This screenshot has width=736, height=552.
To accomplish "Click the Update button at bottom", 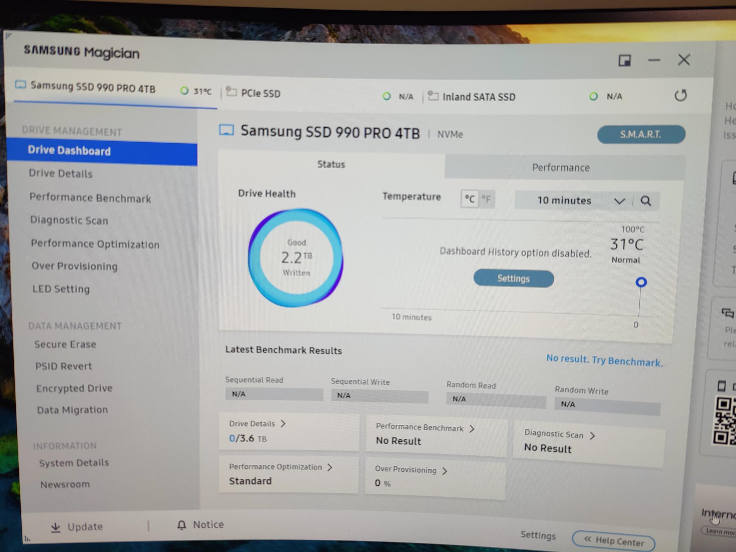I will [x=77, y=527].
